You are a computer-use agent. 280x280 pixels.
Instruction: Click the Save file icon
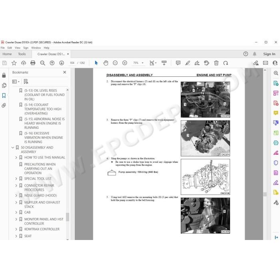coord(4,63)
